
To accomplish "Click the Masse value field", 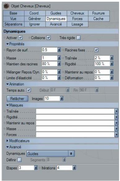I will coord(50,58).
